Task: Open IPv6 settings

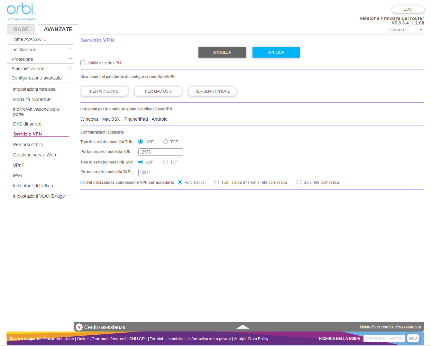Action: (17, 175)
